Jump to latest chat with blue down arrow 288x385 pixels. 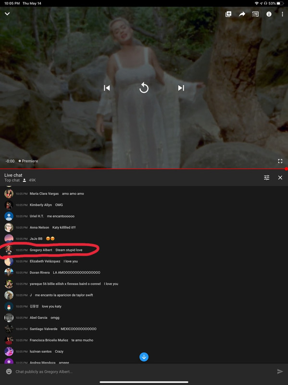(144, 357)
